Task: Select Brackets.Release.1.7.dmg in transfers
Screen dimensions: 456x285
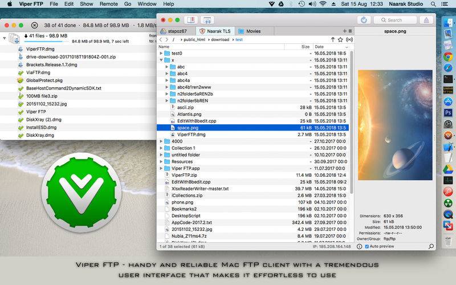Action: [x=79, y=64]
